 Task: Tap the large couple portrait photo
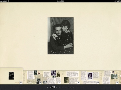pyautogui.click(x=60, y=36)
